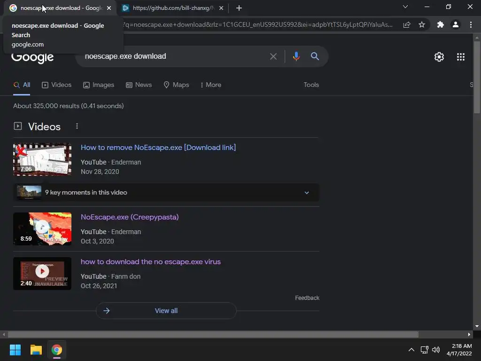
Task: Select the All search tab
Action: click(x=22, y=85)
